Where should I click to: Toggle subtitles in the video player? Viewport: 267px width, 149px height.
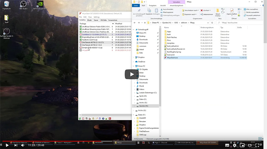point(227,145)
